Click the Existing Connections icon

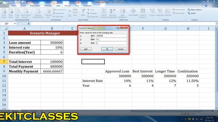point(38,13)
